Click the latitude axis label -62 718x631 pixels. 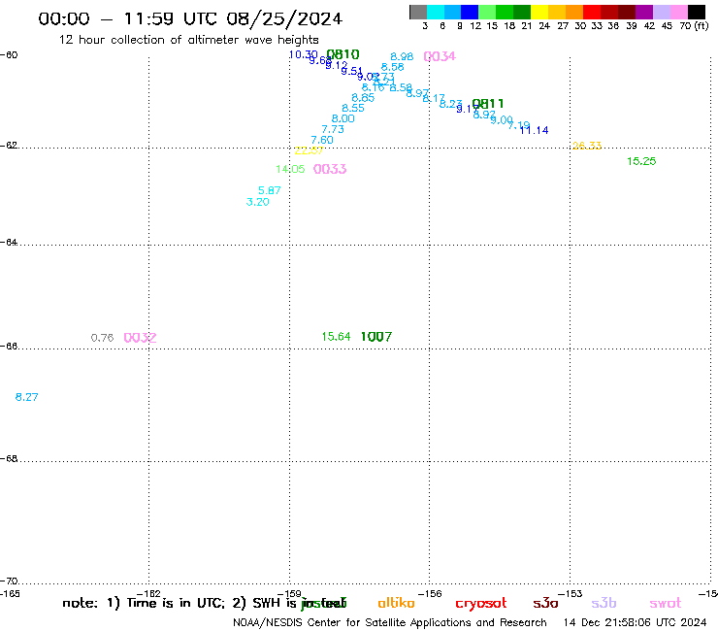click(9, 146)
